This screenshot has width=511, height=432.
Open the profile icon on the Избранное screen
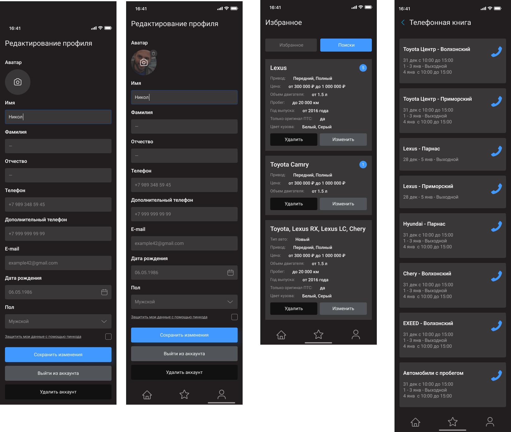coord(356,334)
